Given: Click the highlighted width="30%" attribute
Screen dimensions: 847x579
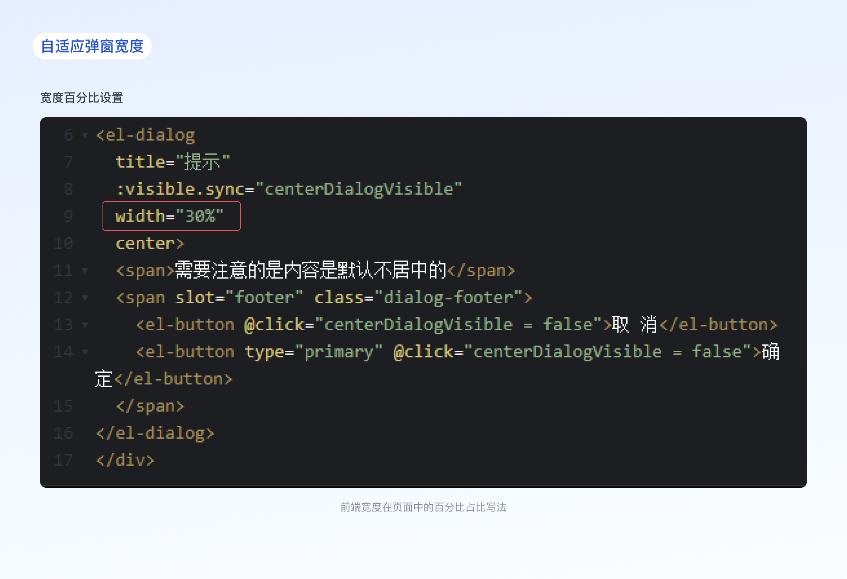Looking at the screenshot, I should tap(170, 216).
